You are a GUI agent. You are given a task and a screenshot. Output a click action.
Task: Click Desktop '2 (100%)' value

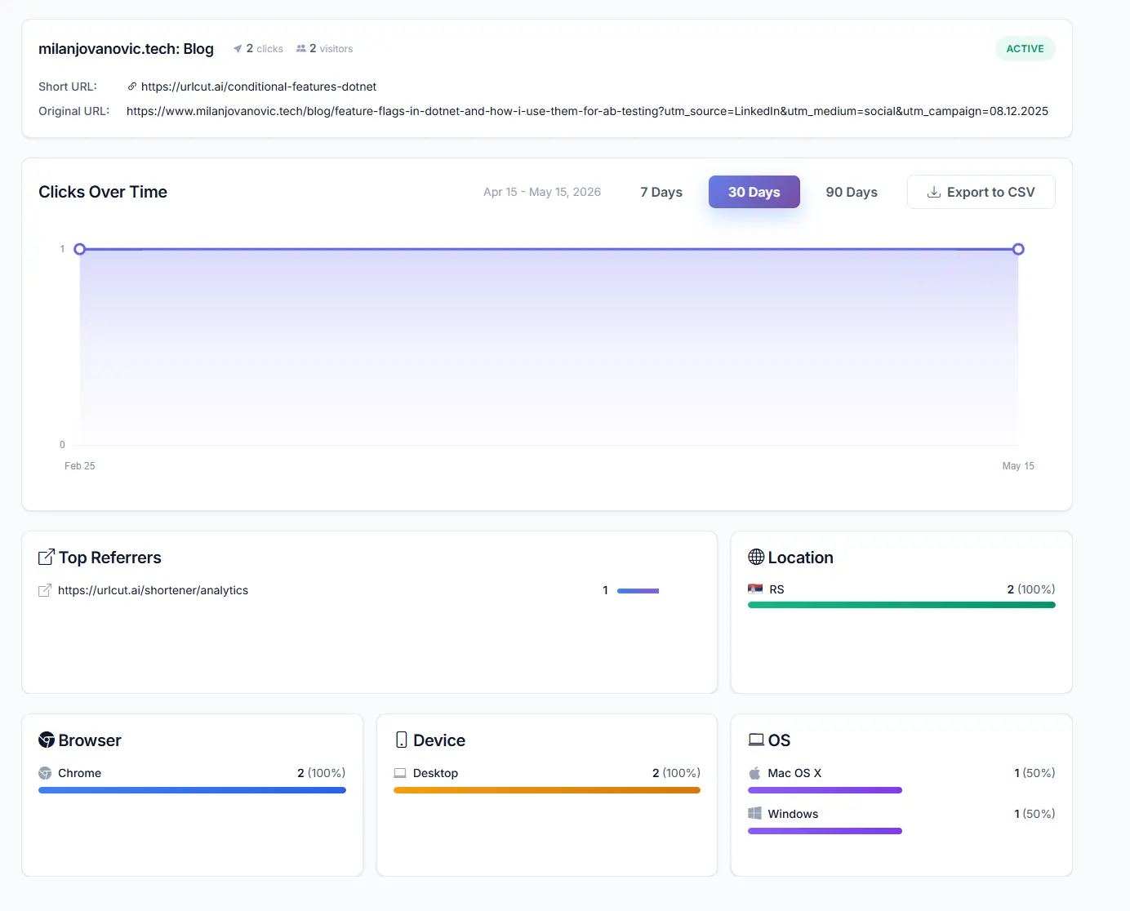(676, 773)
